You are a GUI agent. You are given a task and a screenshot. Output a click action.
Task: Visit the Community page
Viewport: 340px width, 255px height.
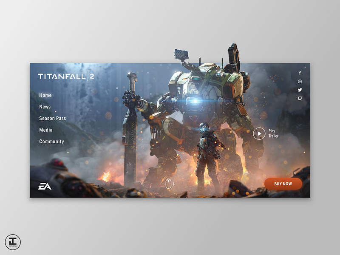pos(51,142)
